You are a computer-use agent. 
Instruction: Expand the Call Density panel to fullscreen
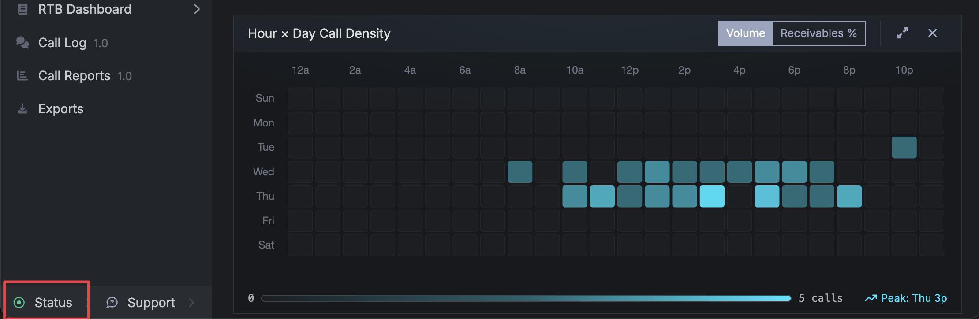tap(902, 33)
